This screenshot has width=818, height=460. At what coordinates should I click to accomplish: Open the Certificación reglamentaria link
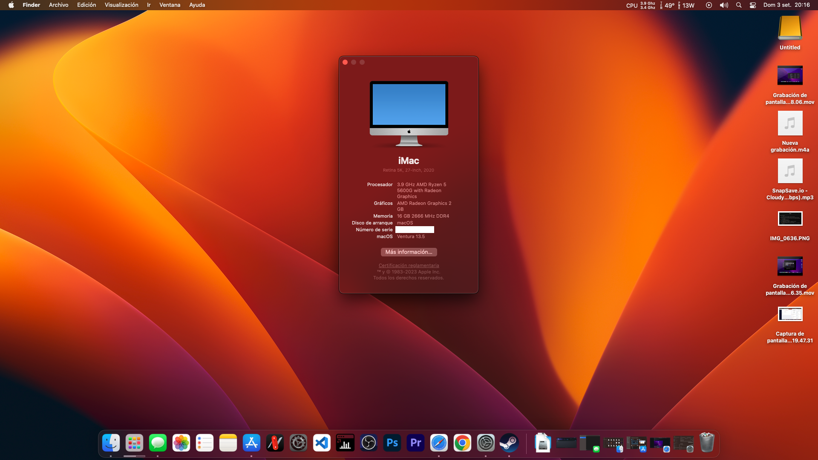click(409, 265)
